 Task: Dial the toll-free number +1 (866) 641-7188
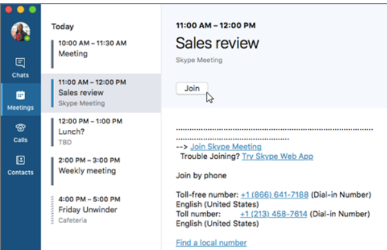click(x=275, y=195)
